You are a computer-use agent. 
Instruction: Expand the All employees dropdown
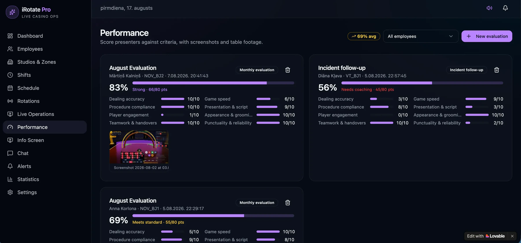(x=421, y=36)
